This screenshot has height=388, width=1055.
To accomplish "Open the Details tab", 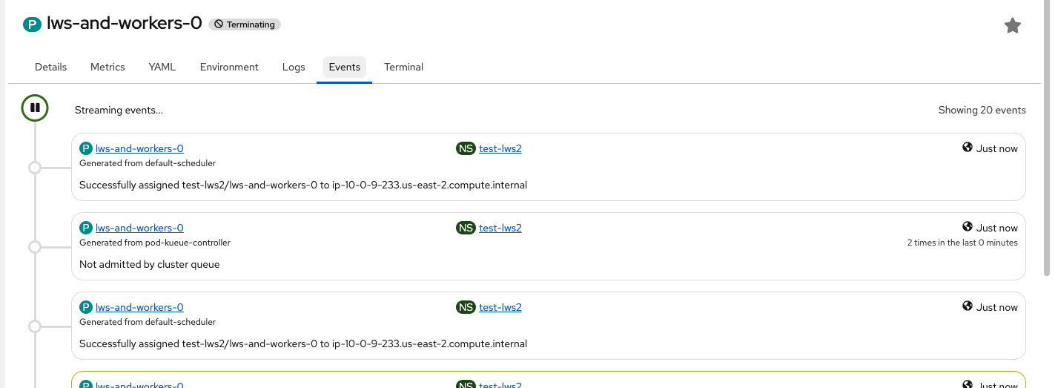I will pos(50,67).
